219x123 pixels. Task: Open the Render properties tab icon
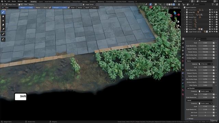(183, 47)
